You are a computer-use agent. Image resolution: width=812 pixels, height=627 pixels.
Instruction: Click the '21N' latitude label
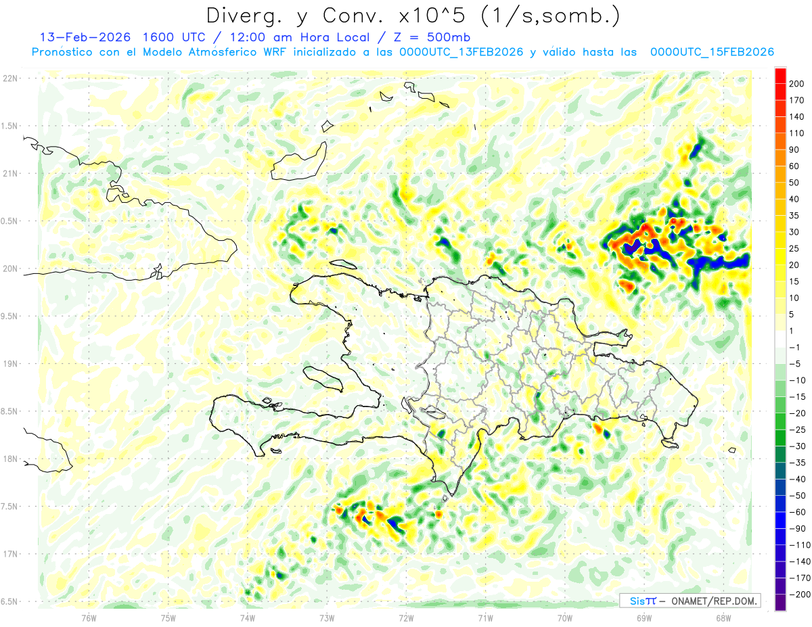point(10,173)
